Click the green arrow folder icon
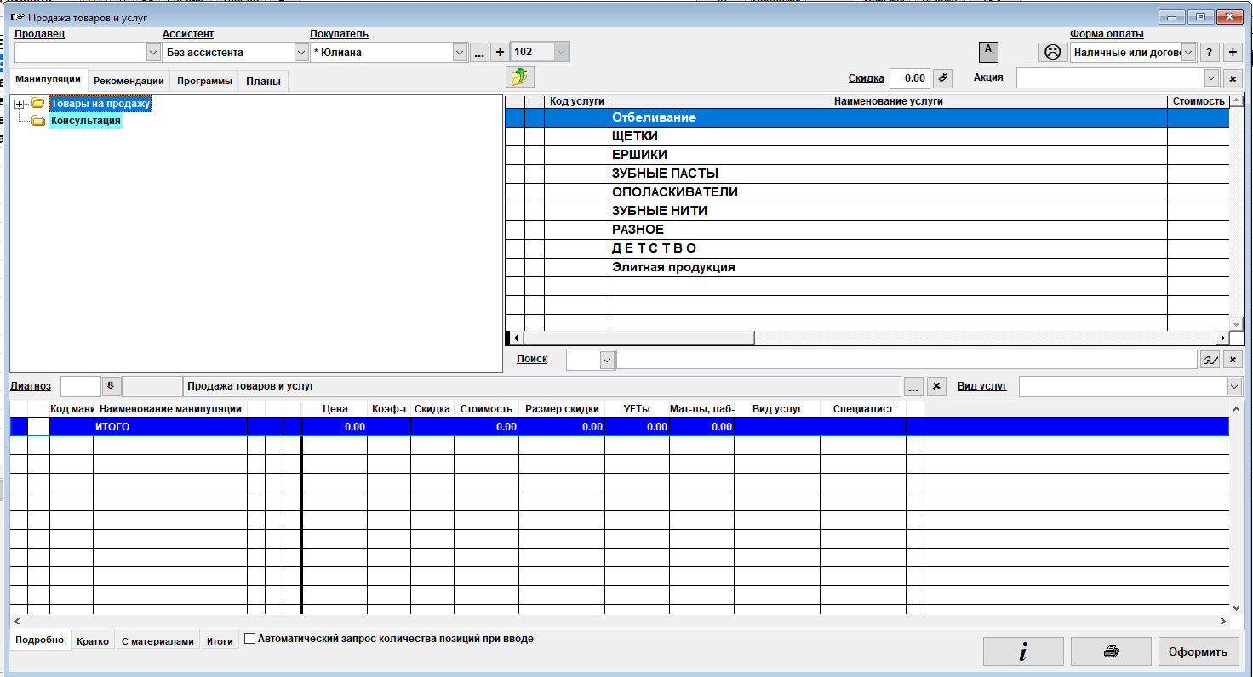Image resolution: width=1253 pixels, height=677 pixels. point(519,77)
